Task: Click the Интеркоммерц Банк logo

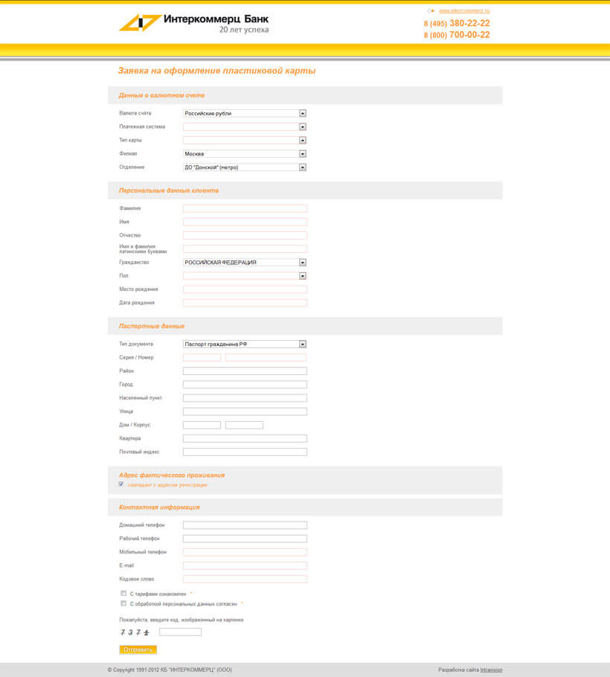Action: [x=194, y=23]
